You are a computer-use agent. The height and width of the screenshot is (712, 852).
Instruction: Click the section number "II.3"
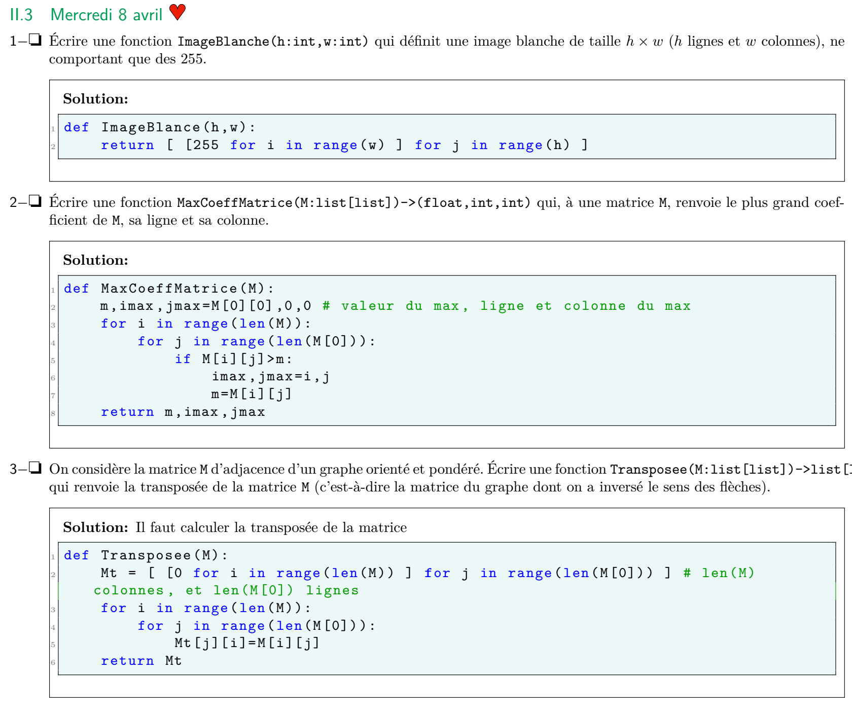21,15
